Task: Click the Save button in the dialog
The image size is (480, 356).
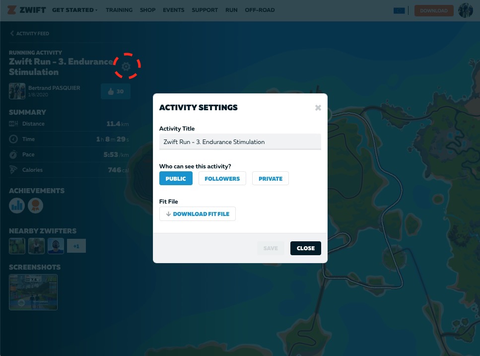Action: (x=271, y=248)
